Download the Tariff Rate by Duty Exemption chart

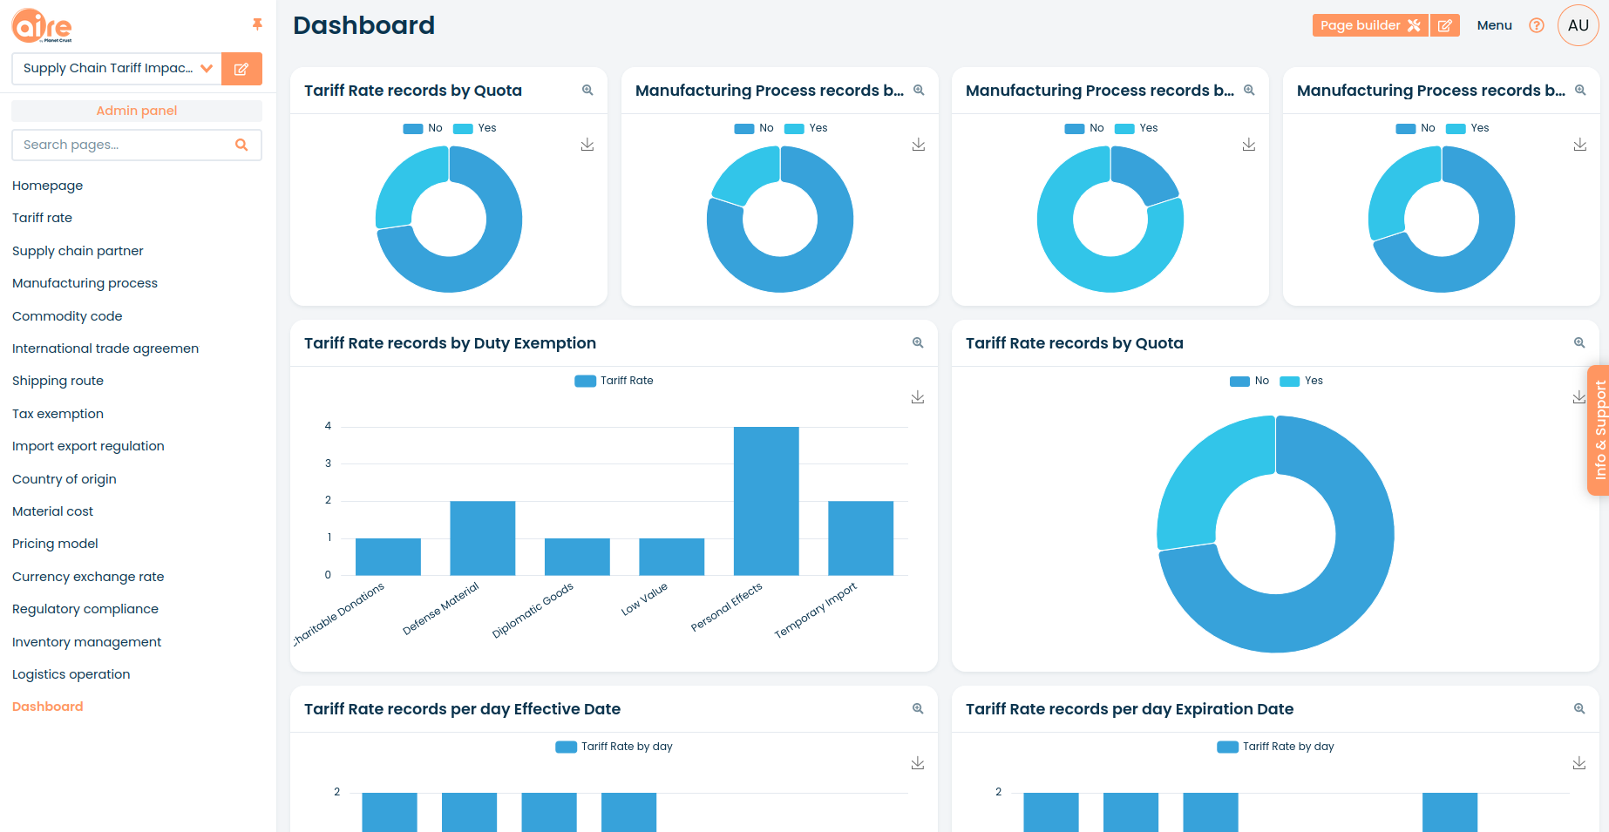click(x=918, y=397)
